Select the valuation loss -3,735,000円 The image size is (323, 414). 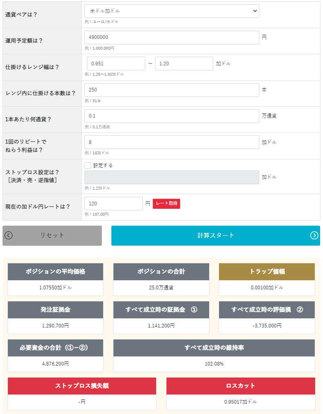(x=267, y=326)
